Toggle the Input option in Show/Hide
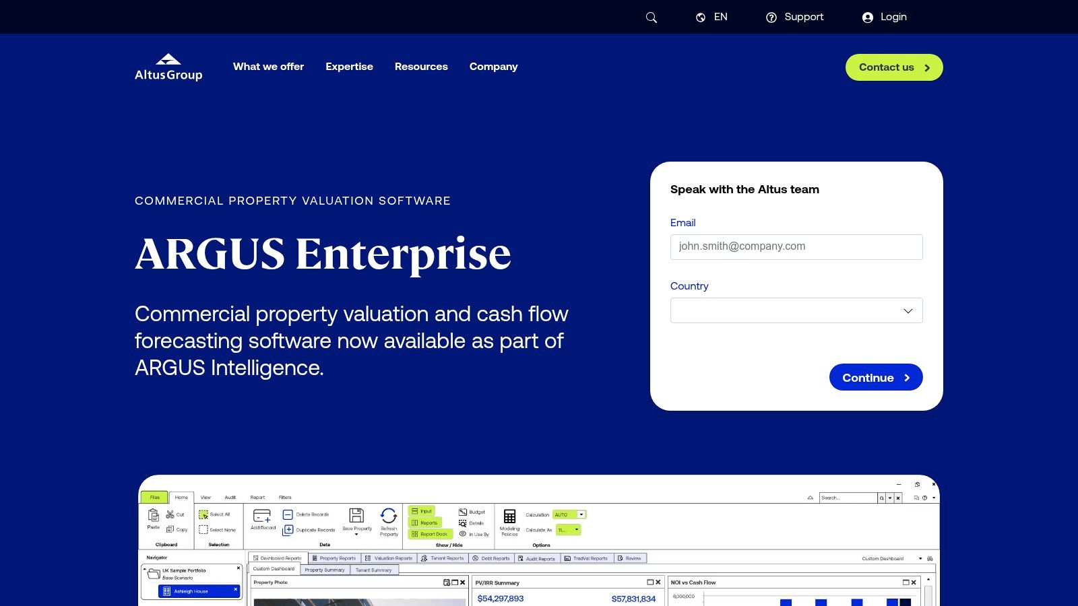The image size is (1078, 606). 421,510
